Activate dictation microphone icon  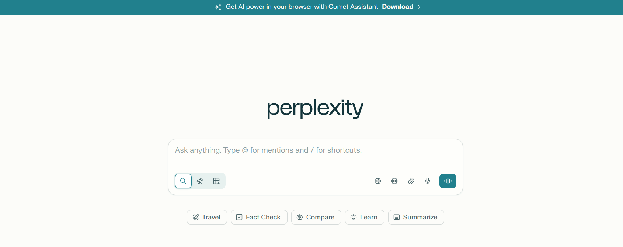(427, 181)
